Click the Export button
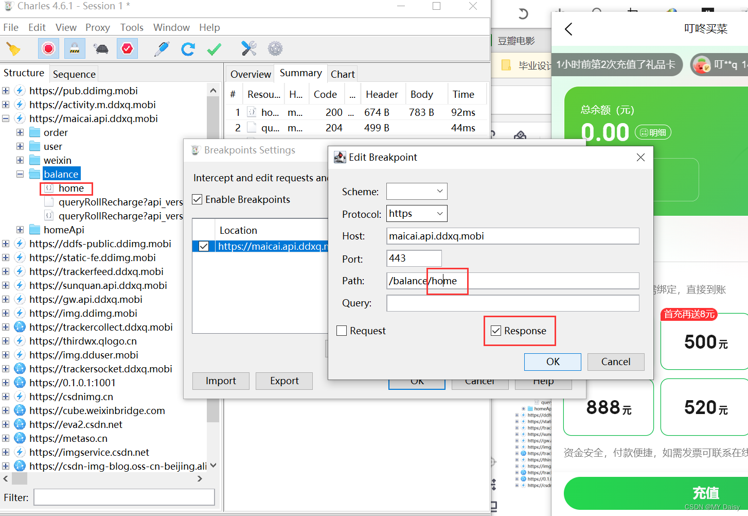This screenshot has height=516, width=748. [284, 381]
